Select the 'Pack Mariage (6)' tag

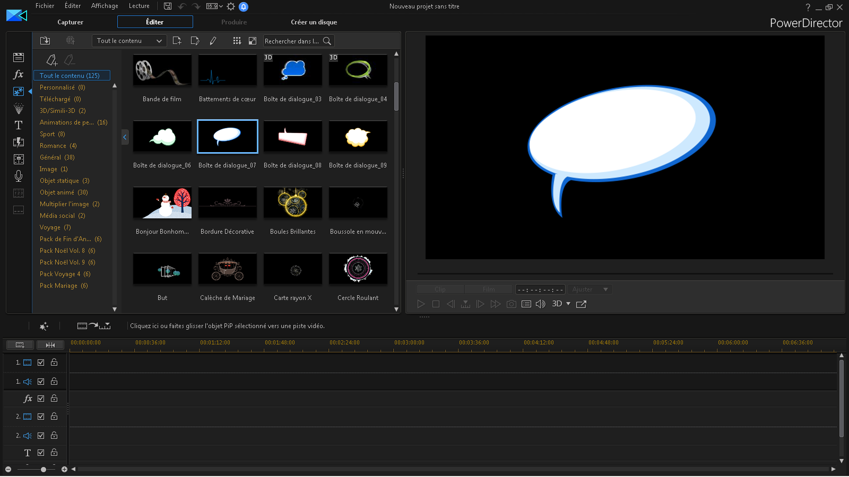(64, 286)
